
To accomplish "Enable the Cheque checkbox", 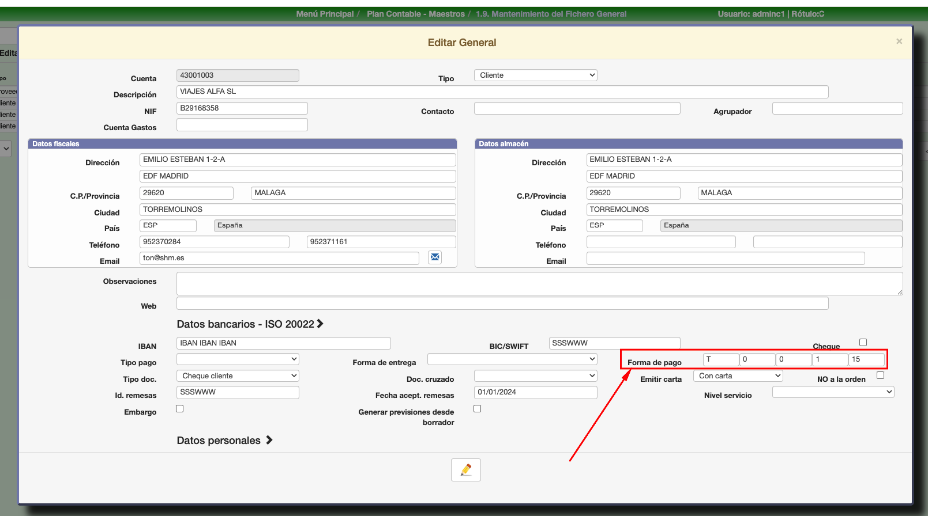I will point(863,343).
